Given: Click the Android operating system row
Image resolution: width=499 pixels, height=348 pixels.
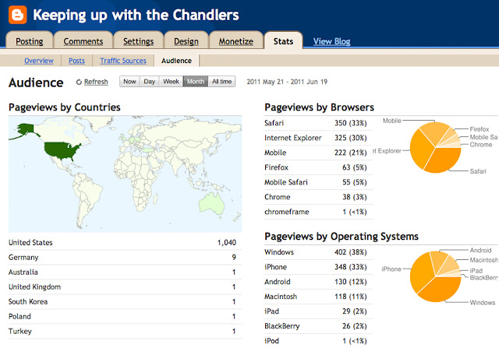Looking at the screenshot, I should [318, 282].
